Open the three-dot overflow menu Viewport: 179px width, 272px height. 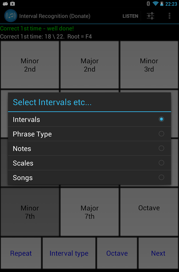tap(169, 16)
